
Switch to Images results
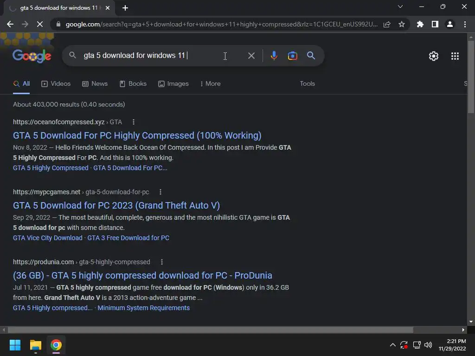click(173, 84)
